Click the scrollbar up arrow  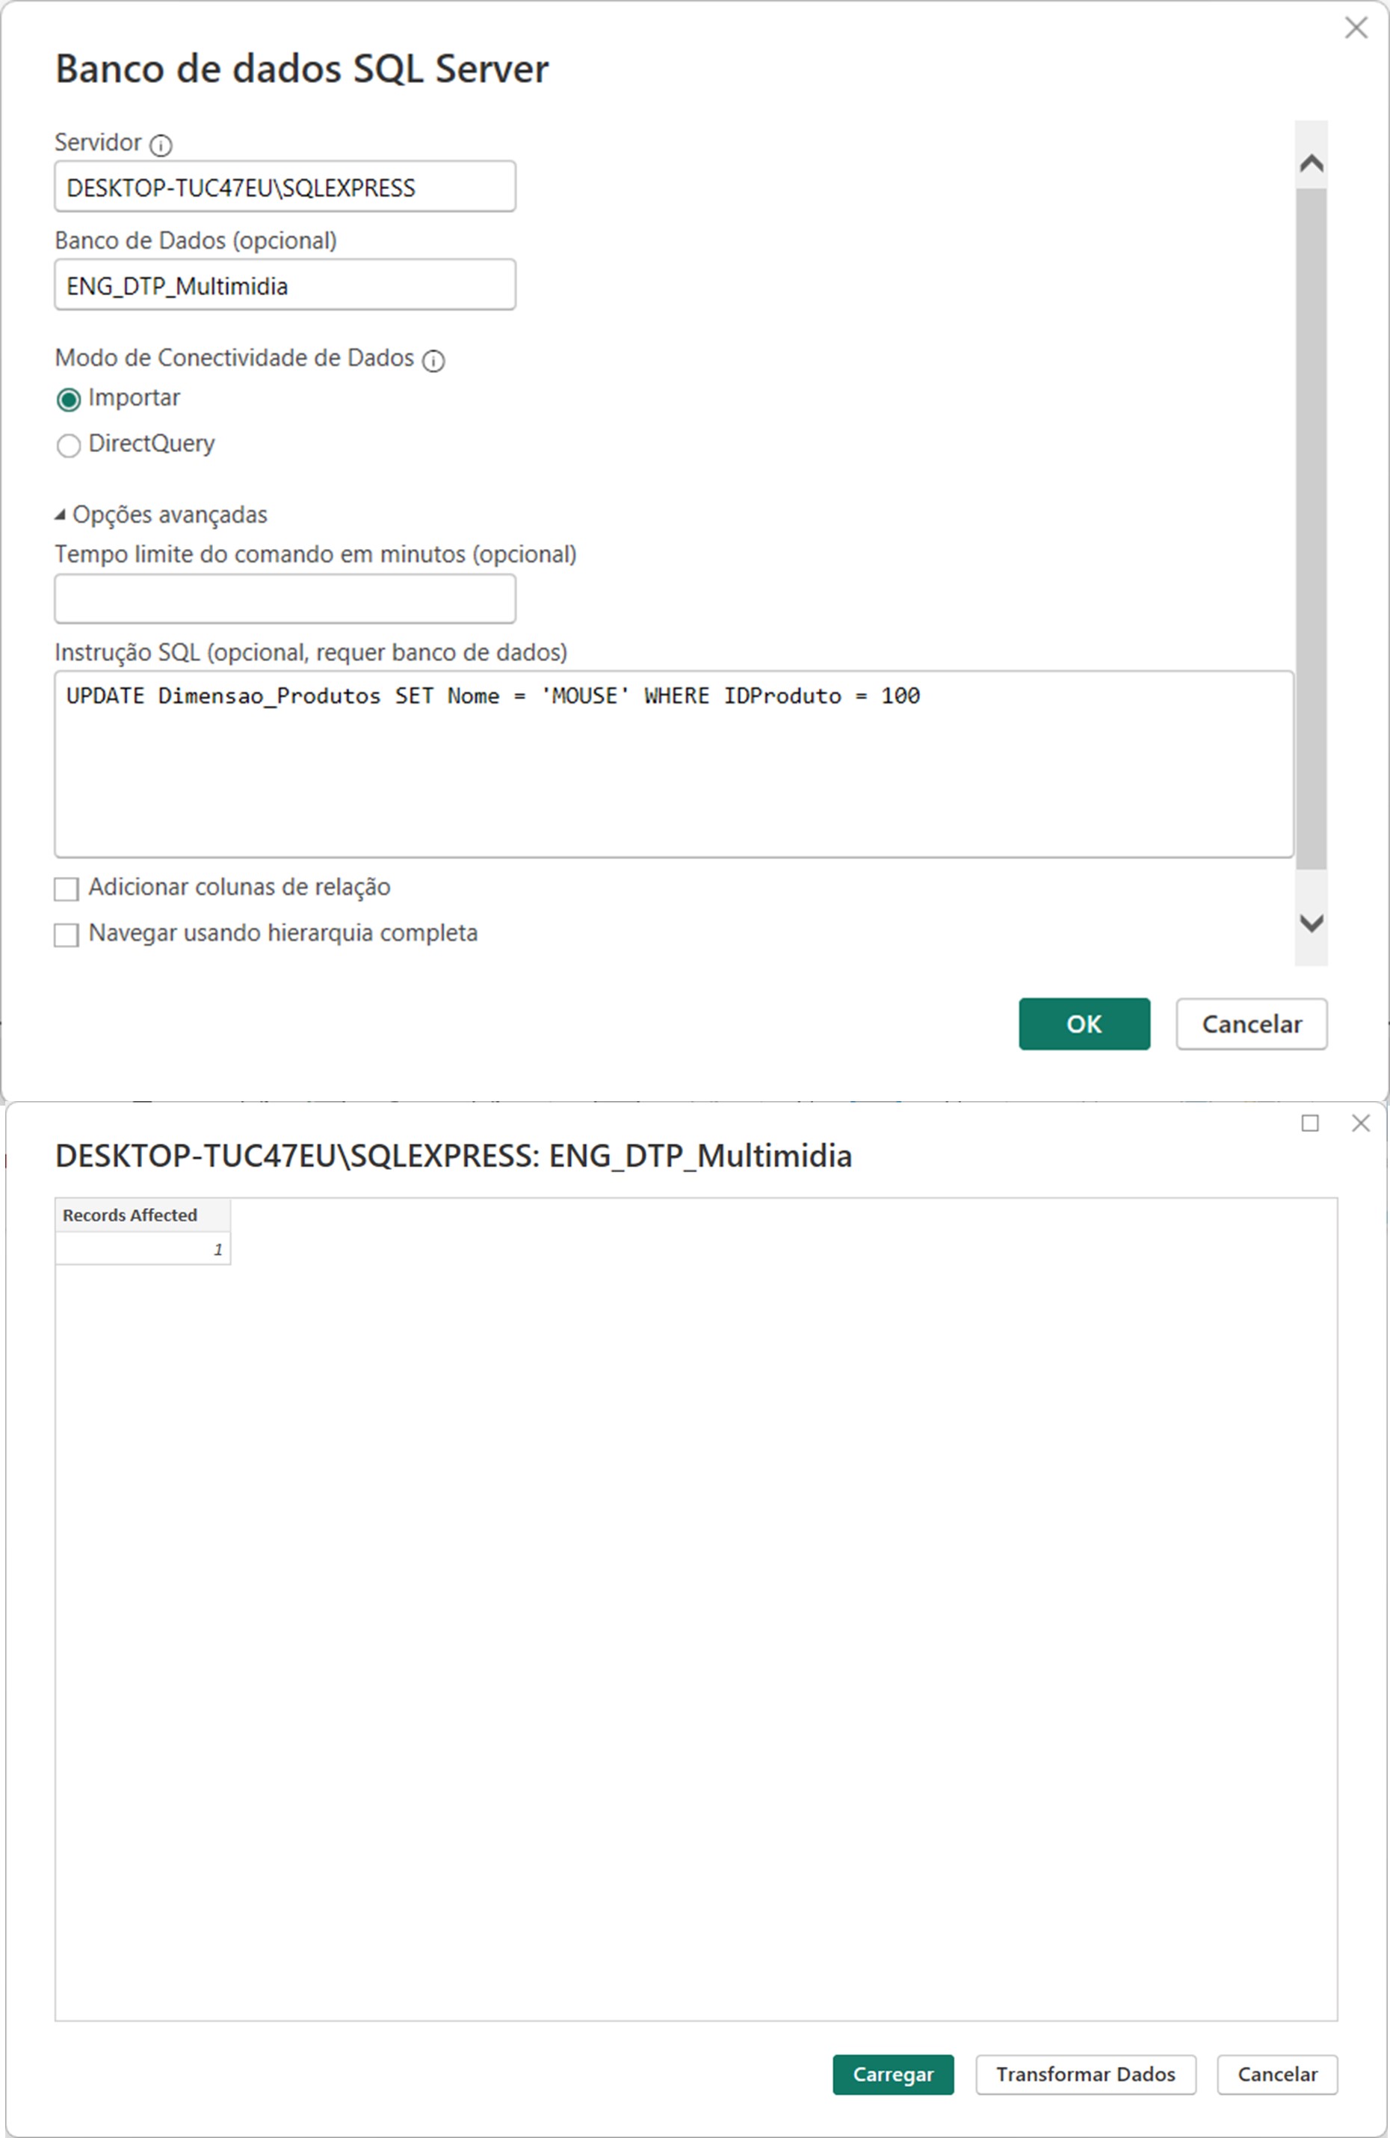pyautogui.click(x=1311, y=163)
